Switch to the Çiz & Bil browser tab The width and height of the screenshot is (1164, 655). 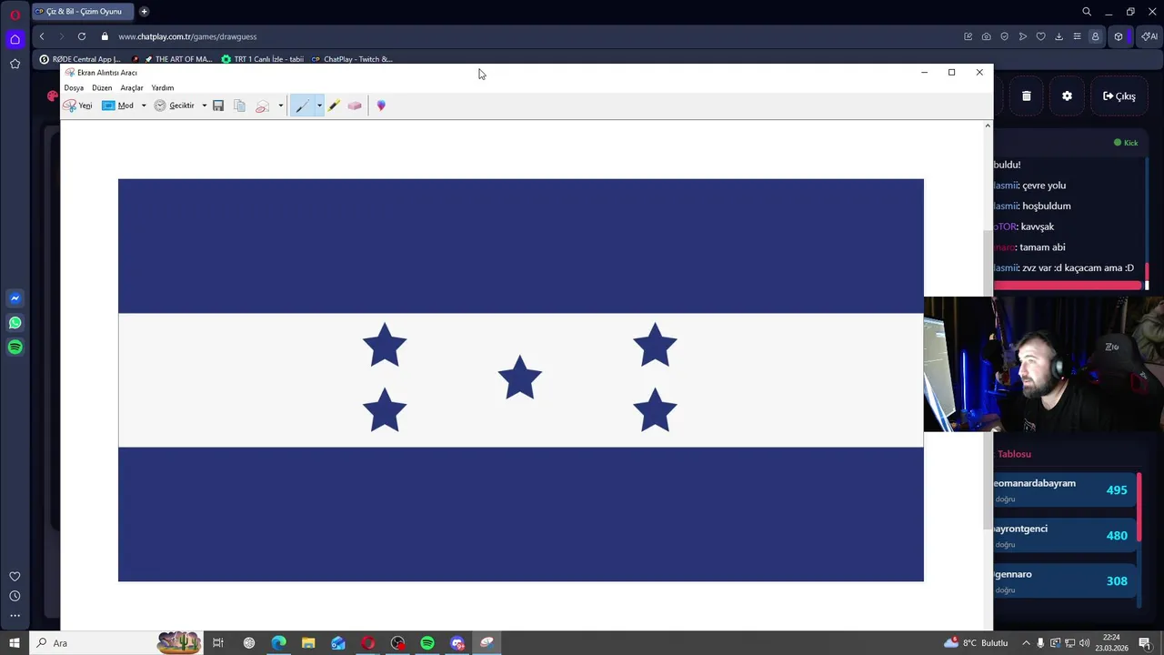point(82,12)
